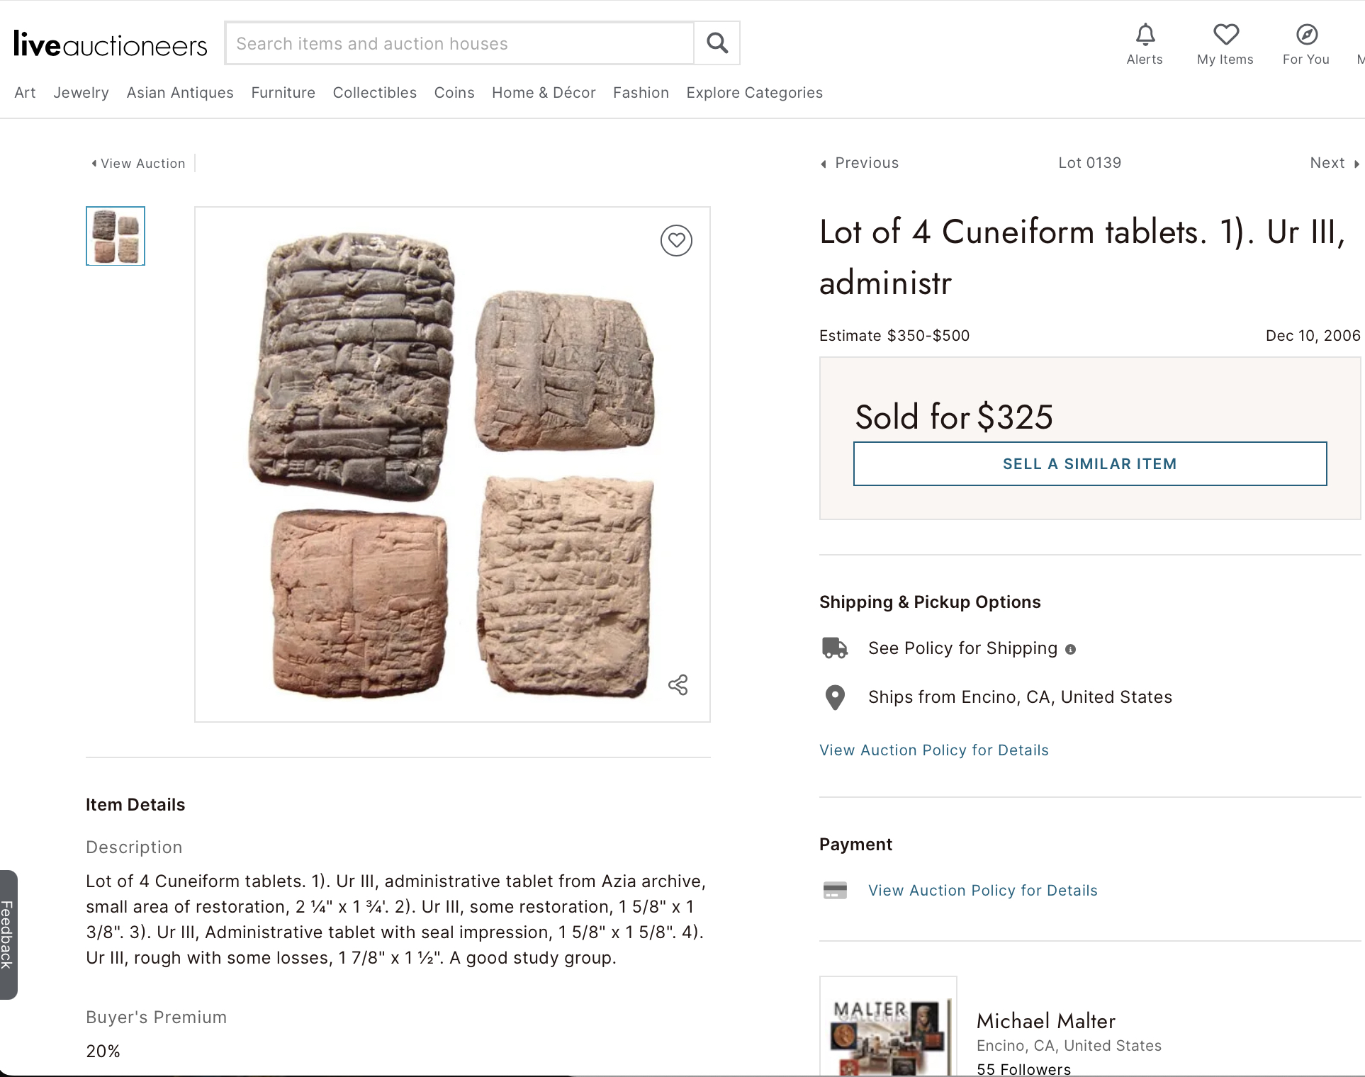Viewport: 1365px width, 1077px height.
Task: Go to the Previous lot
Action: coord(860,163)
